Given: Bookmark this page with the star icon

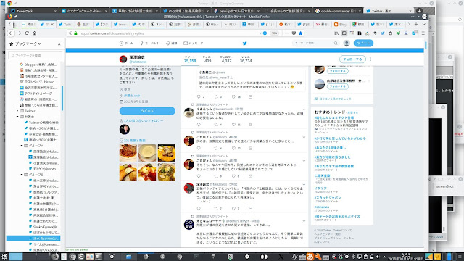Looking at the screenshot, I should coord(301,33).
